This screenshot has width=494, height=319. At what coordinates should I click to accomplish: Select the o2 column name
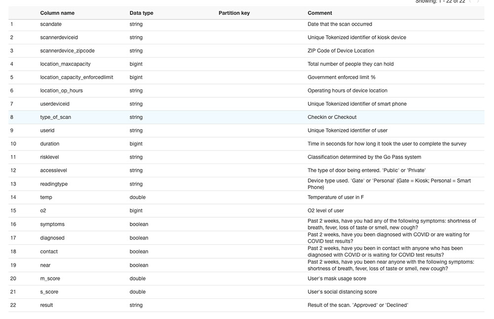tap(43, 210)
